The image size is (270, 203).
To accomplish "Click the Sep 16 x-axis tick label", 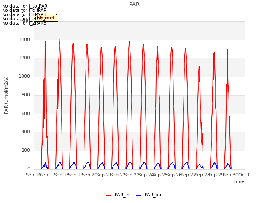I will pos(33,175).
